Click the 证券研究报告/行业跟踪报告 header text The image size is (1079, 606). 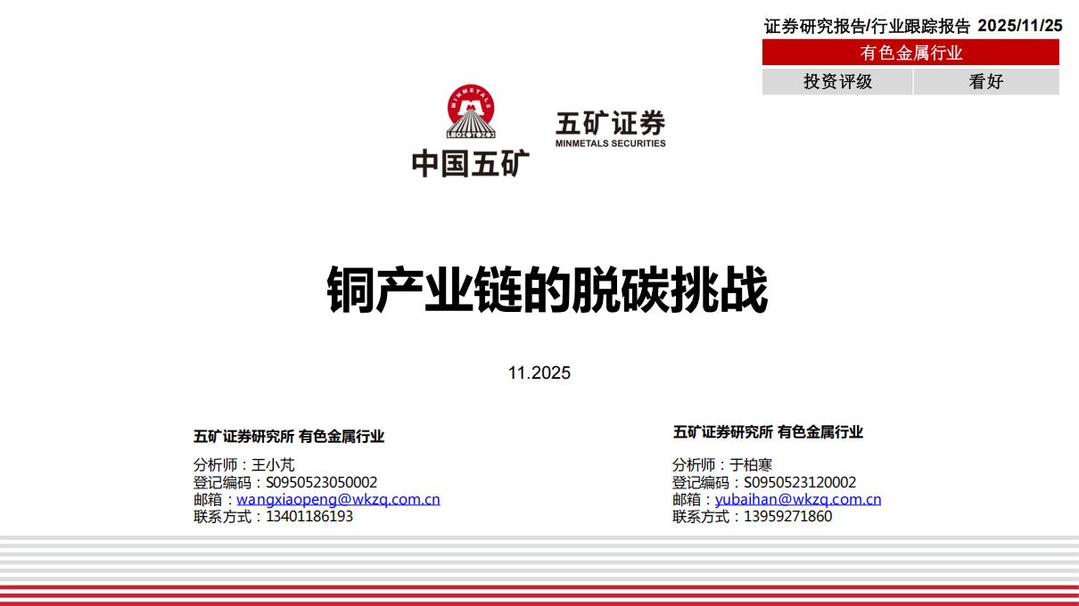(867, 26)
